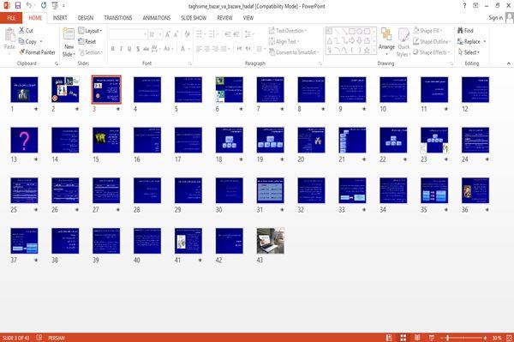Toggle Italic formatting button

121,49
